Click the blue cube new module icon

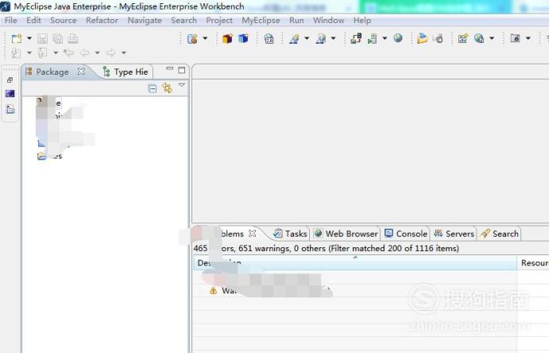click(243, 38)
